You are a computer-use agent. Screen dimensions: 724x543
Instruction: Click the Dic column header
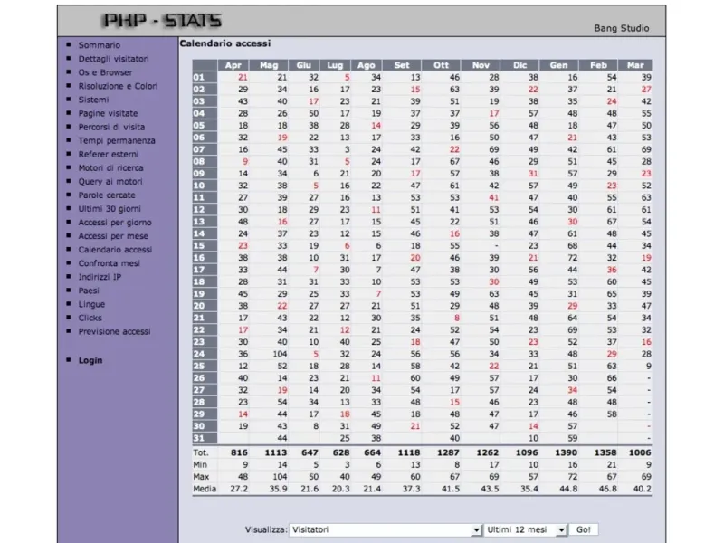(x=519, y=65)
